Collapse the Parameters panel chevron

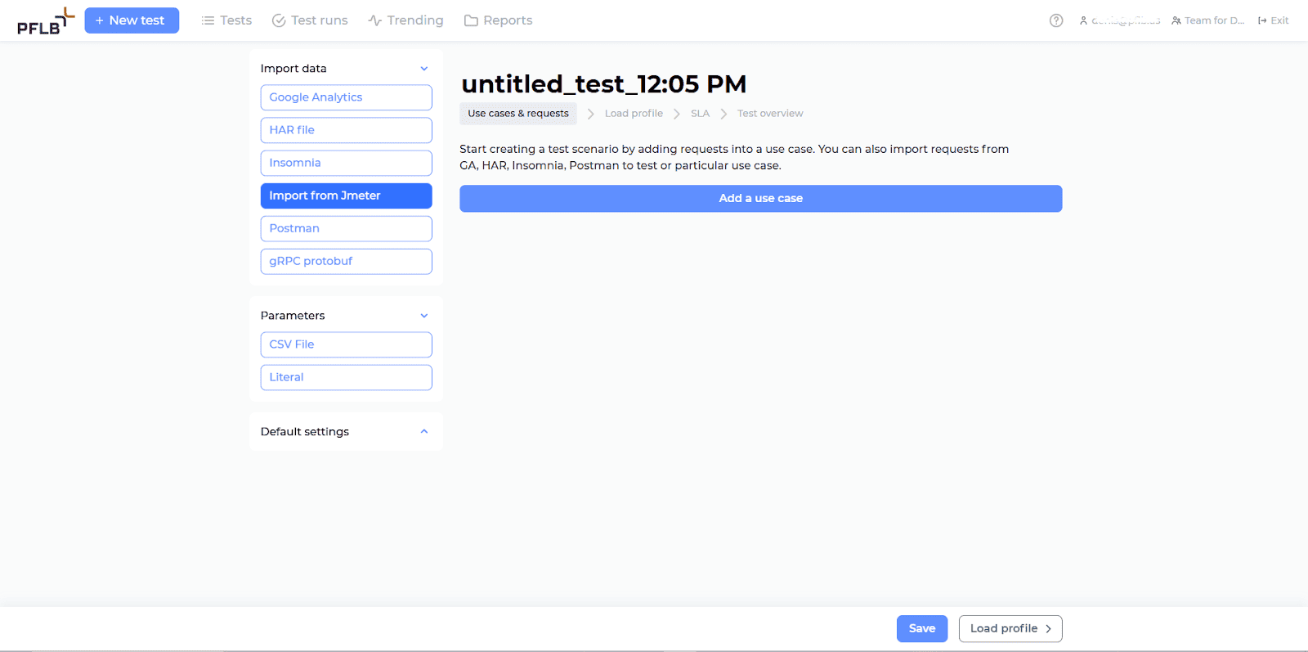tap(424, 316)
